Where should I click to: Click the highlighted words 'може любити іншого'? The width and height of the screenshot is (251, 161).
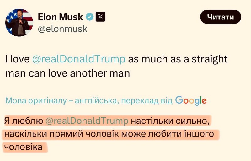point(168,134)
